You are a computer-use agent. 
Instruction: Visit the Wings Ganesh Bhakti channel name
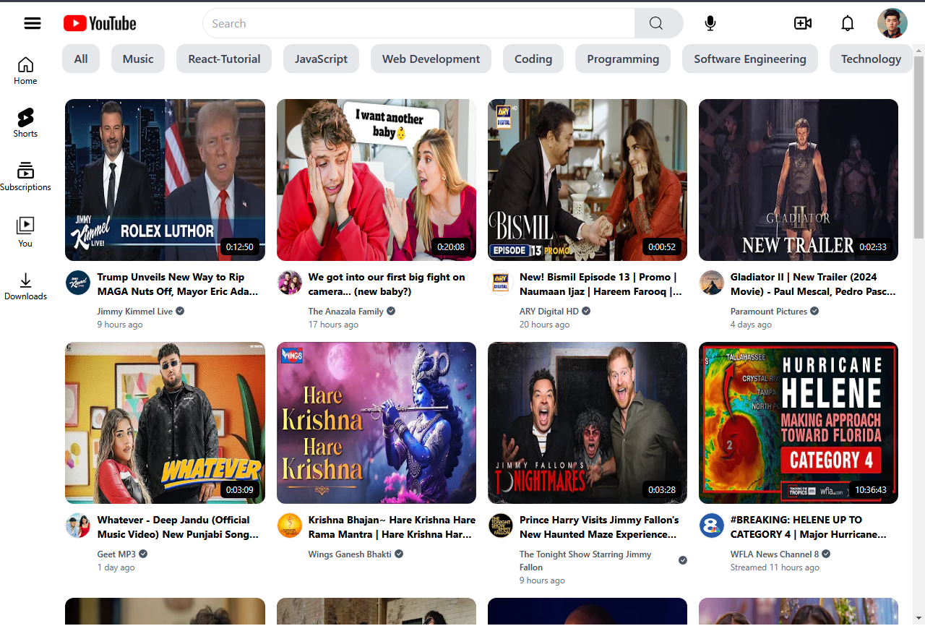coord(350,554)
